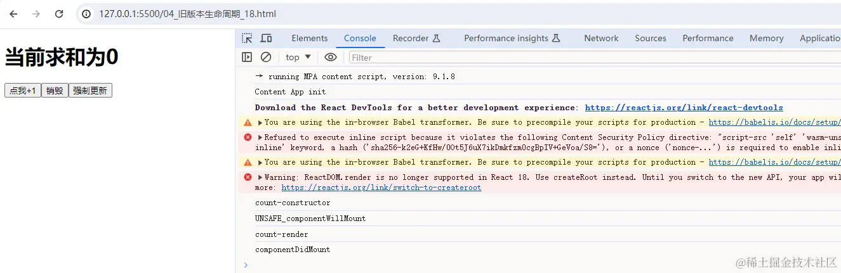Expand the first Babel transformer warning

tap(260, 123)
